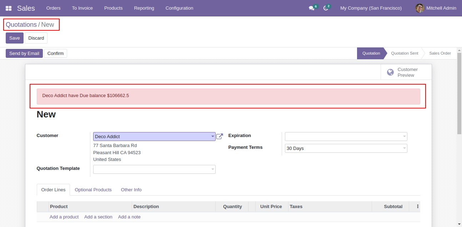The image size is (462, 227).
Task: Select the Sales Order status stage
Action: [440, 54]
